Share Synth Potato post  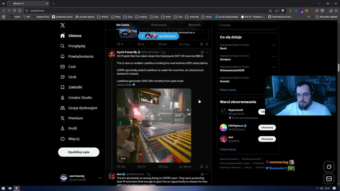(x=207, y=167)
